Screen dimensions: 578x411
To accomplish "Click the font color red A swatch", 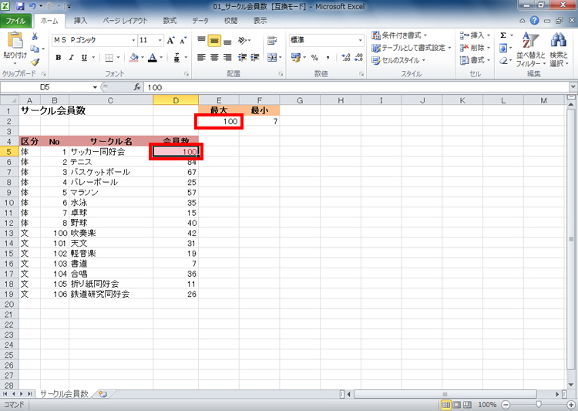I will [153, 58].
